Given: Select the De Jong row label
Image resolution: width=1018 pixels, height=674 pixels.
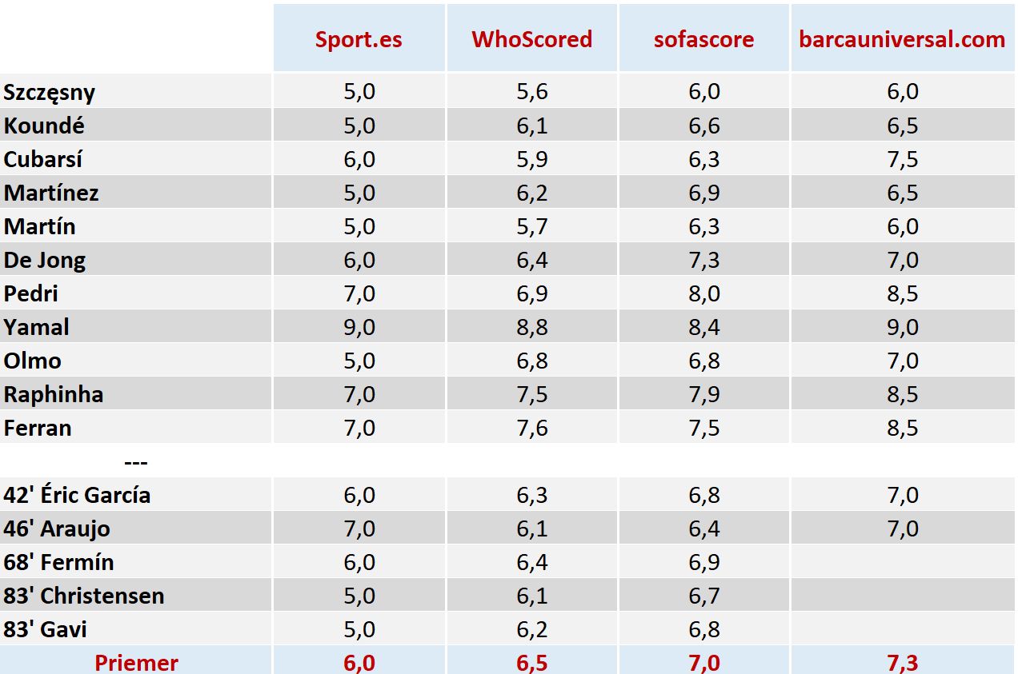Looking at the screenshot, I should (x=45, y=260).
